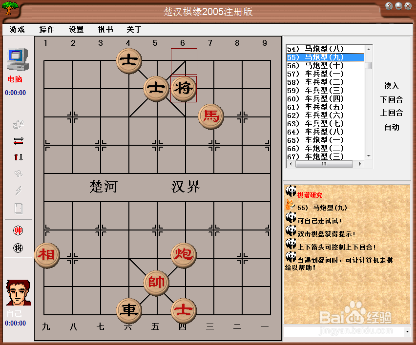Click the computer timer 0:00:00

16,93
